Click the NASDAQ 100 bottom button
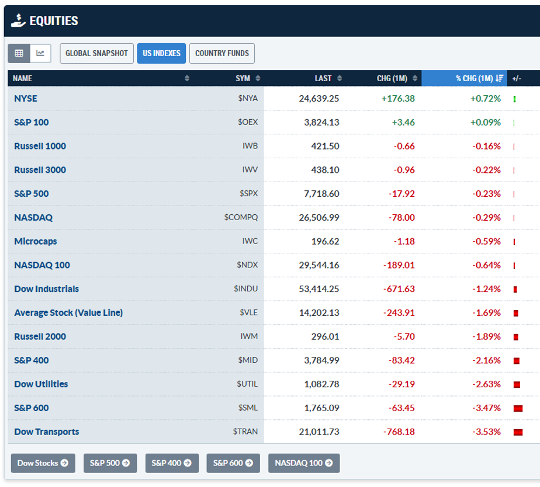The image size is (540, 487). (x=304, y=463)
